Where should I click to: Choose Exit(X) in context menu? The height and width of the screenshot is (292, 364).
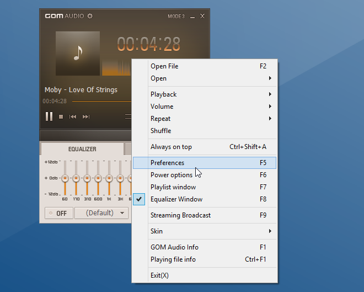pyautogui.click(x=205, y=275)
